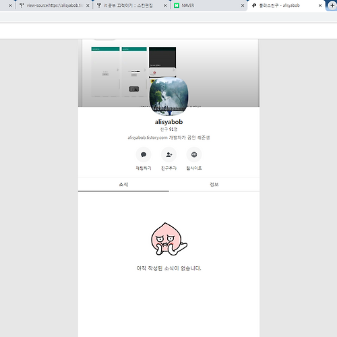Click the peach character illustration
Image resolution: width=337 pixels, height=337 pixels.
click(x=169, y=239)
